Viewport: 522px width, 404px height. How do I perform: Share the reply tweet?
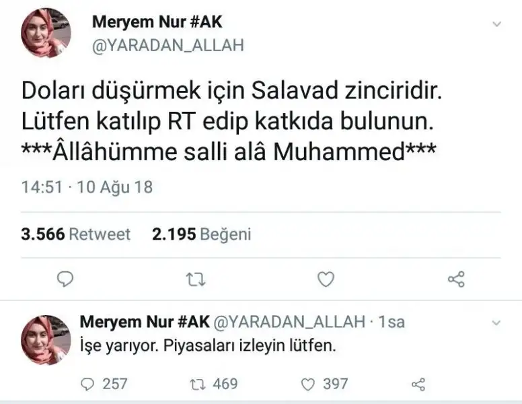418,384
